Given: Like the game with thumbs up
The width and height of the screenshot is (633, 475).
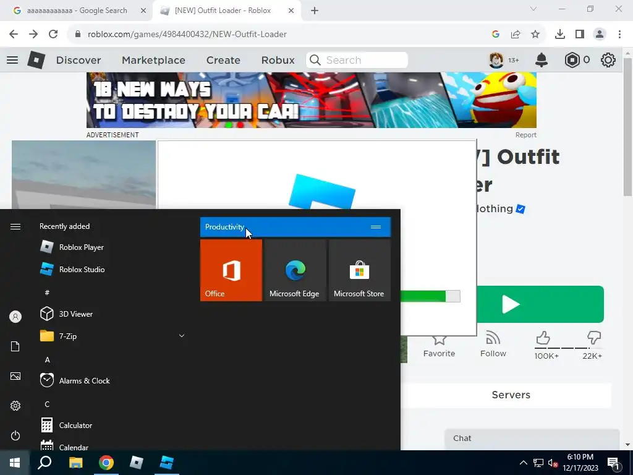Looking at the screenshot, I should 543,338.
